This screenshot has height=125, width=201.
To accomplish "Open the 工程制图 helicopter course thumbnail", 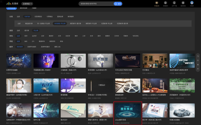I will pyautogui.click(x=73, y=61).
